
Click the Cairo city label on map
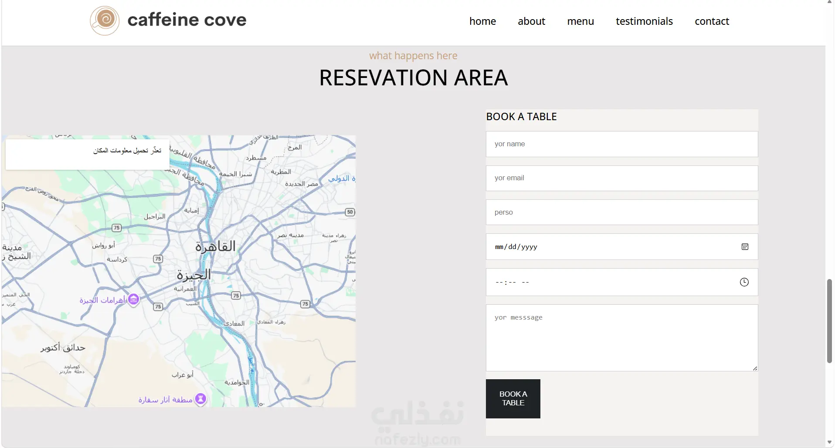pos(215,246)
